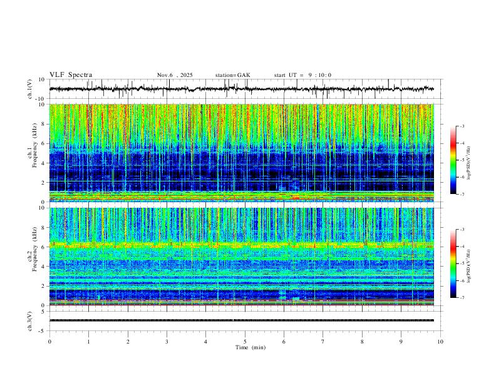Click the ch.2 colorbar 'log(PSD)(V²/Hz)' label
Viewport: 496px width, 383px height.
(x=468, y=266)
